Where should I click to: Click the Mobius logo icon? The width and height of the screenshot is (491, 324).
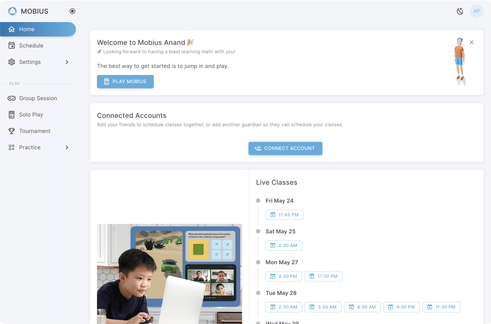[x=12, y=11]
